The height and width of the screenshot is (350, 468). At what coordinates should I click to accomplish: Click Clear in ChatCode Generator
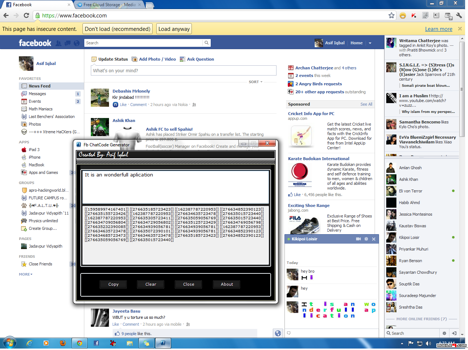click(151, 284)
